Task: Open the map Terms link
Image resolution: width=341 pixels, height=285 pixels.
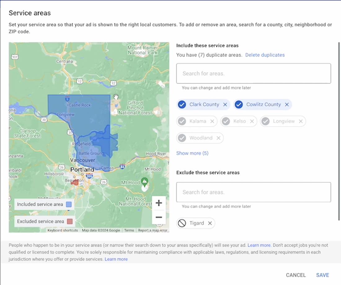Action: coord(129,230)
